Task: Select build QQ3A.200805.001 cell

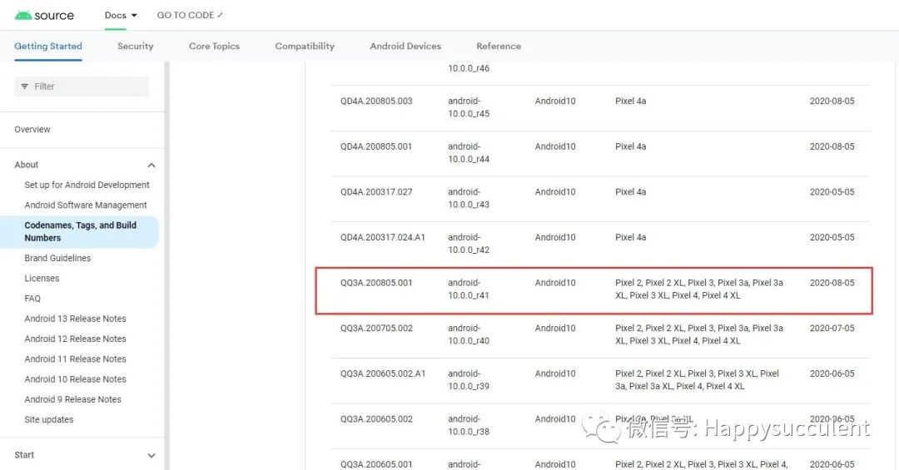Action: (376, 283)
